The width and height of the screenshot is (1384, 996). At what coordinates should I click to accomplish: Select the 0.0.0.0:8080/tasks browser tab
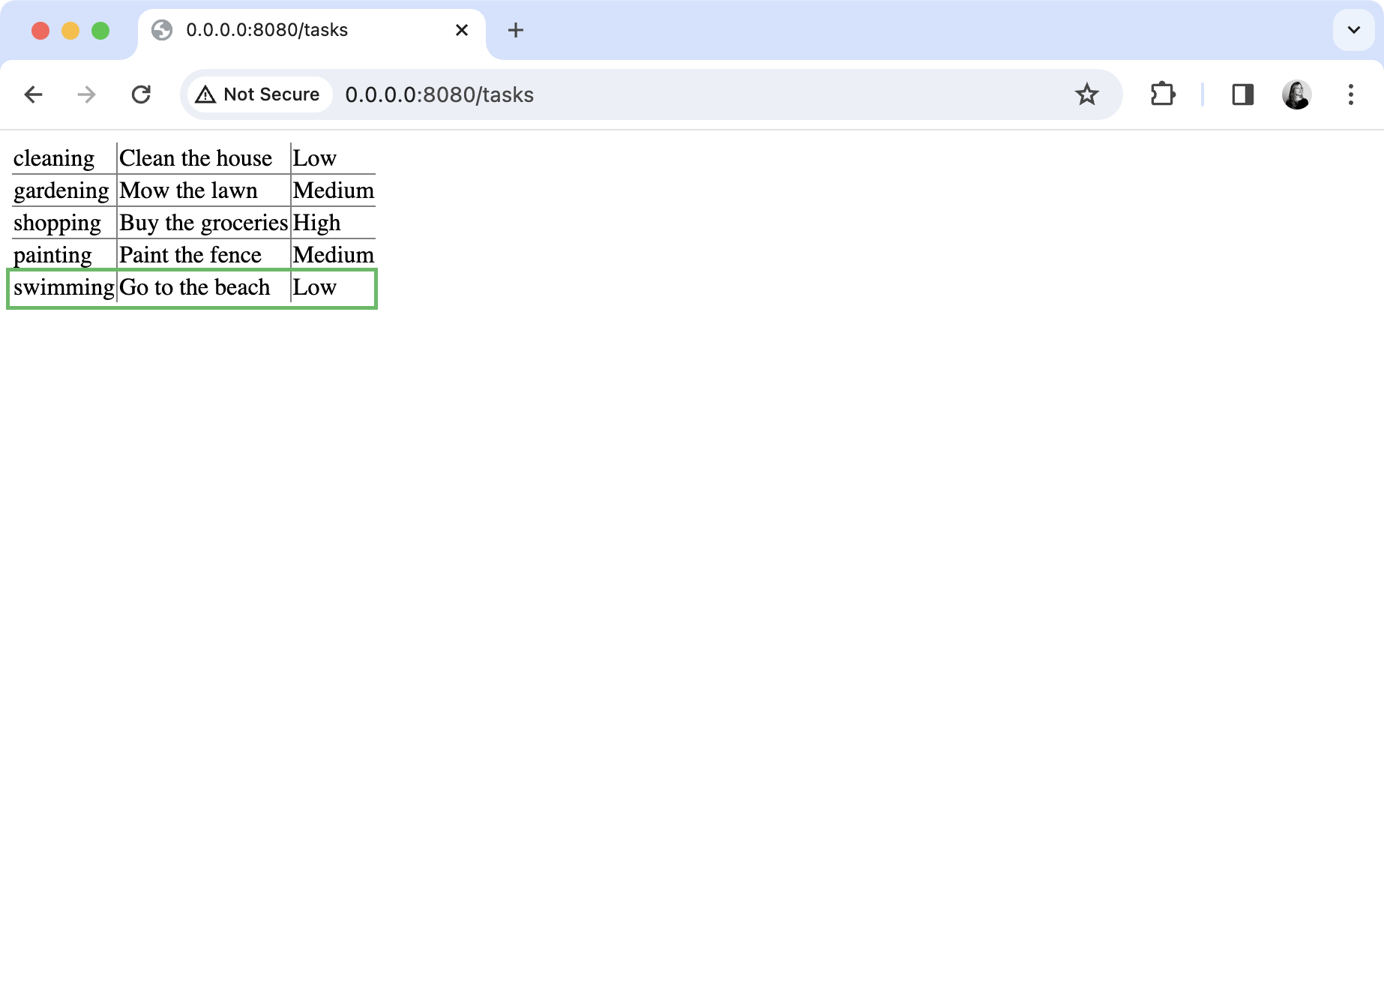click(300, 30)
